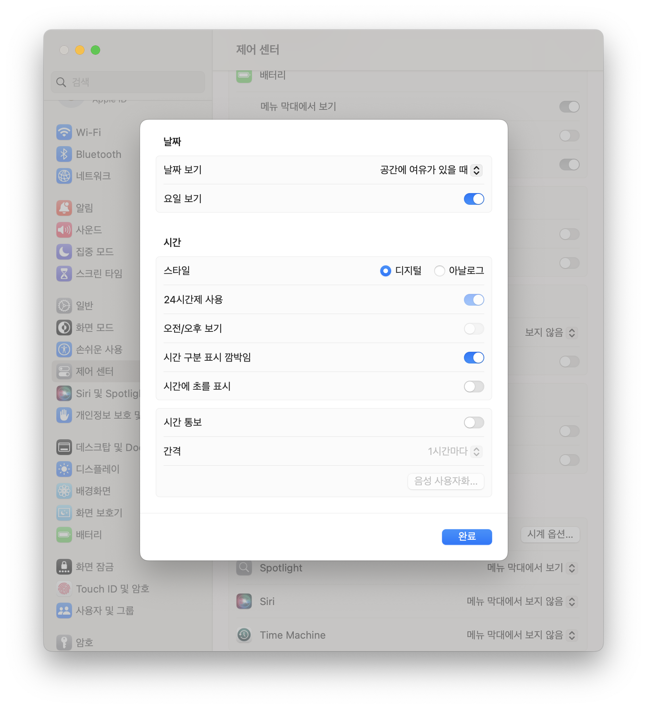Open 디스플레이 settings from the sidebar
Viewport: 647px width, 709px height.
pos(98,469)
